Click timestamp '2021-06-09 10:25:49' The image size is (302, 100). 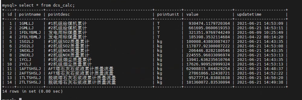(260, 33)
